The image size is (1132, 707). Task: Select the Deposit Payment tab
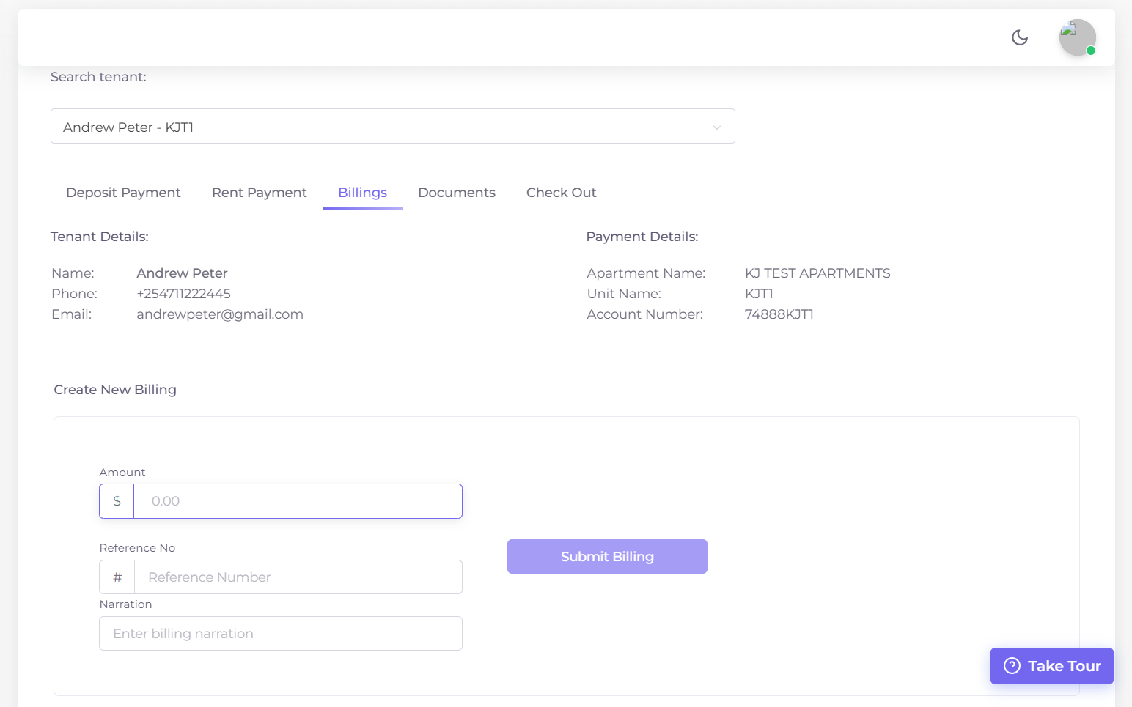coord(123,192)
